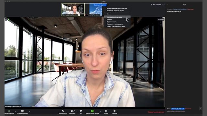Mute the microphone with Выключить звук
This screenshot has height=116, width=207.
[x=9, y=112]
